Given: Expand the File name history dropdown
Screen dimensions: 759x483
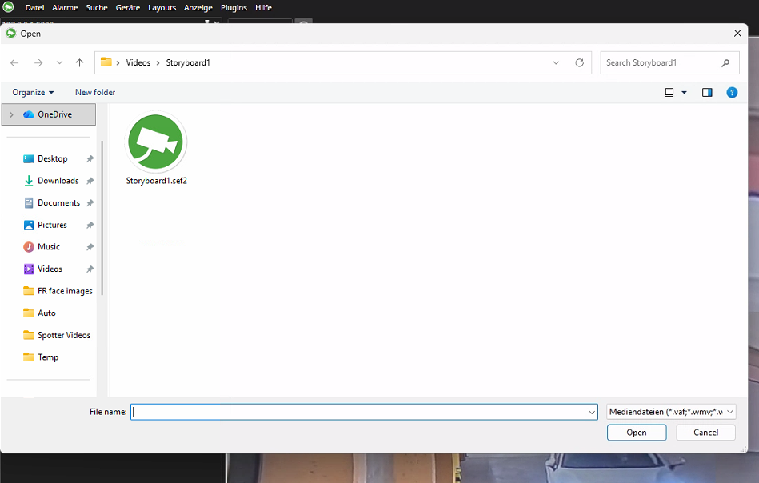Looking at the screenshot, I should pos(592,413).
